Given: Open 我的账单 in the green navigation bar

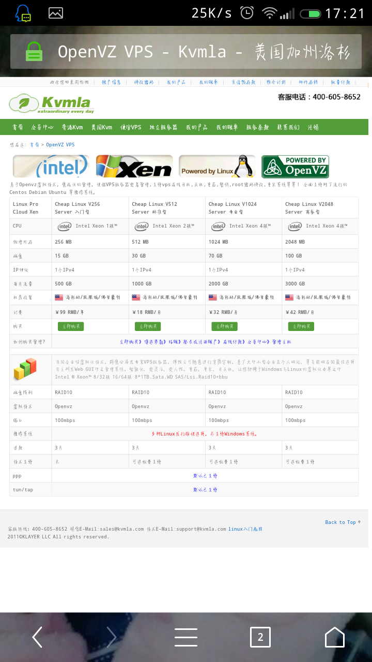Looking at the screenshot, I should tap(227, 127).
